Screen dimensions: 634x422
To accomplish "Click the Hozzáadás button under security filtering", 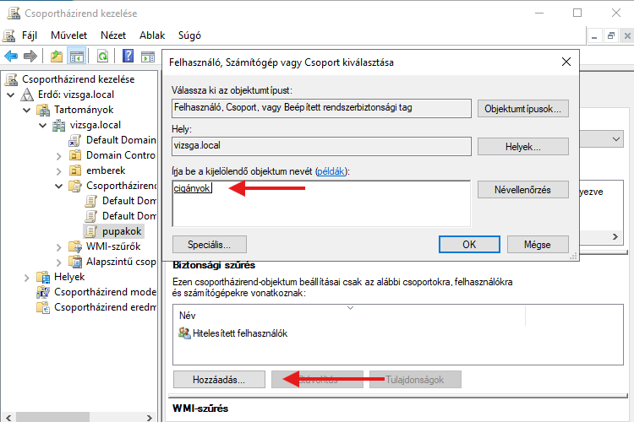I will pyautogui.click(x=219, y=380).
